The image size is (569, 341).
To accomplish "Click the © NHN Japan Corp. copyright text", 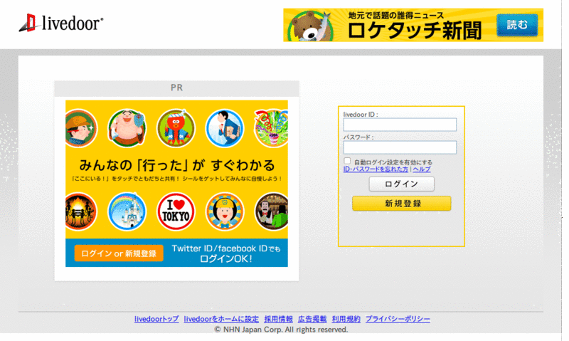I will pyautogui.click(x=281, y=330).
